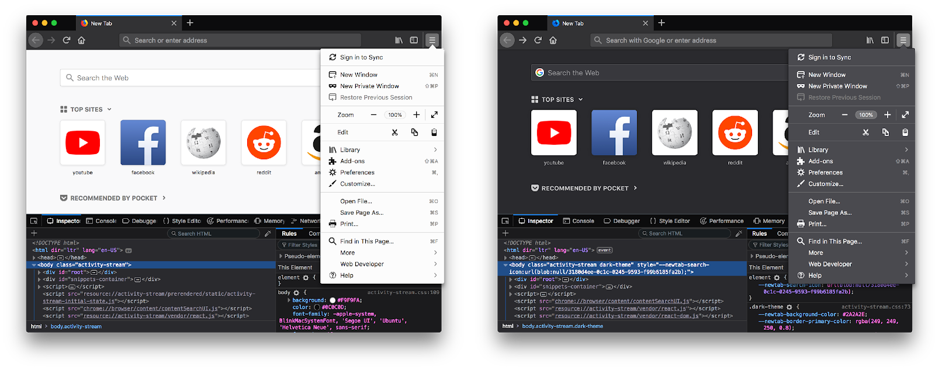935x370 pixels.
Task: Choose New Private Window in light window menu
Action: (382, 86)
